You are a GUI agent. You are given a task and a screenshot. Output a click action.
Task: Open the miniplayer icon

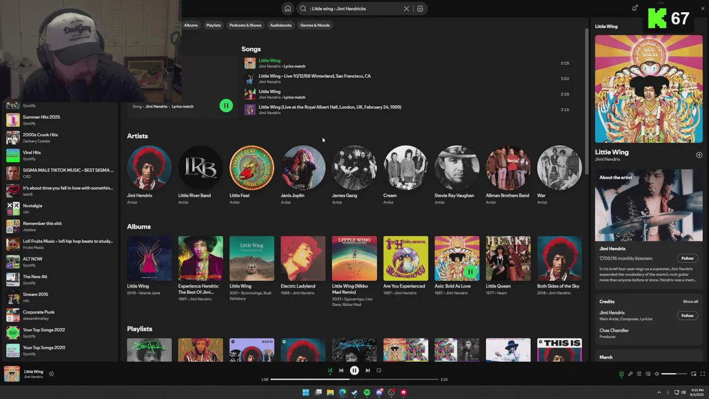coord(693,374)
